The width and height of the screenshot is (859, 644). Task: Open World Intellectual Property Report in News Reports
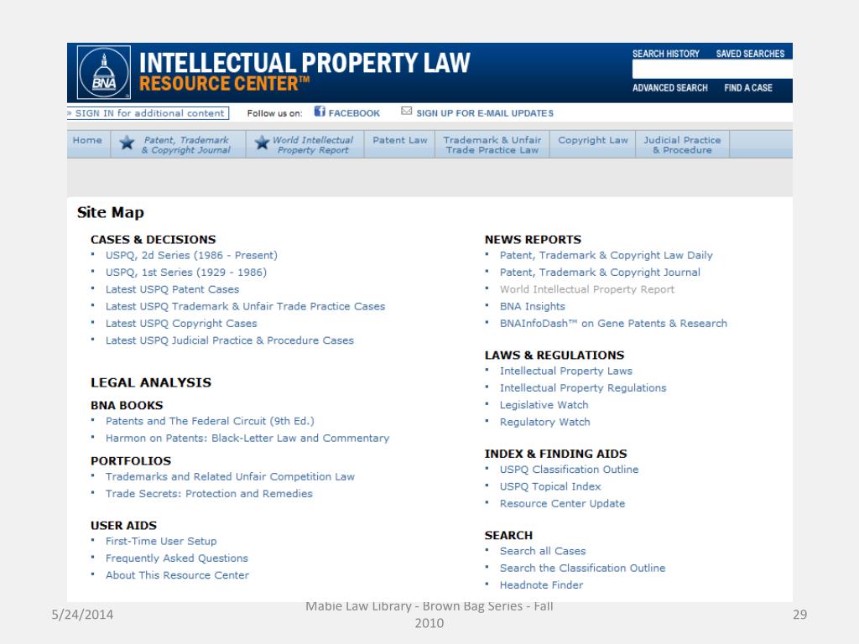pos(586,289)
